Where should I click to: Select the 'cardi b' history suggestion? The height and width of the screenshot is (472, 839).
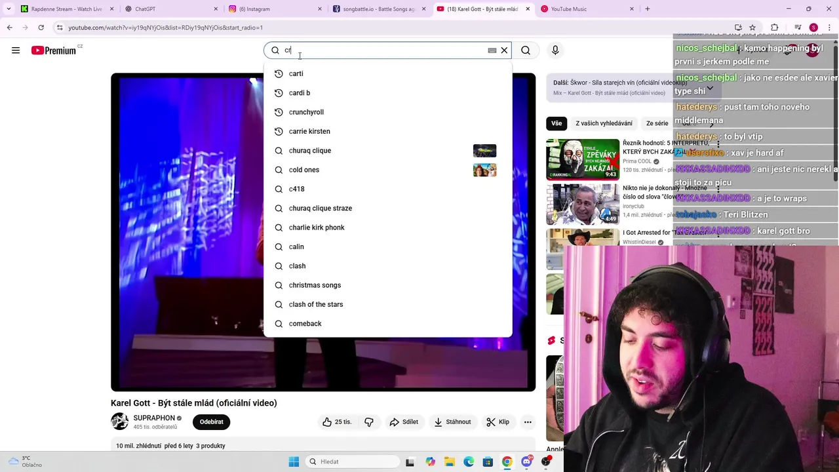[x=387, y=93]
